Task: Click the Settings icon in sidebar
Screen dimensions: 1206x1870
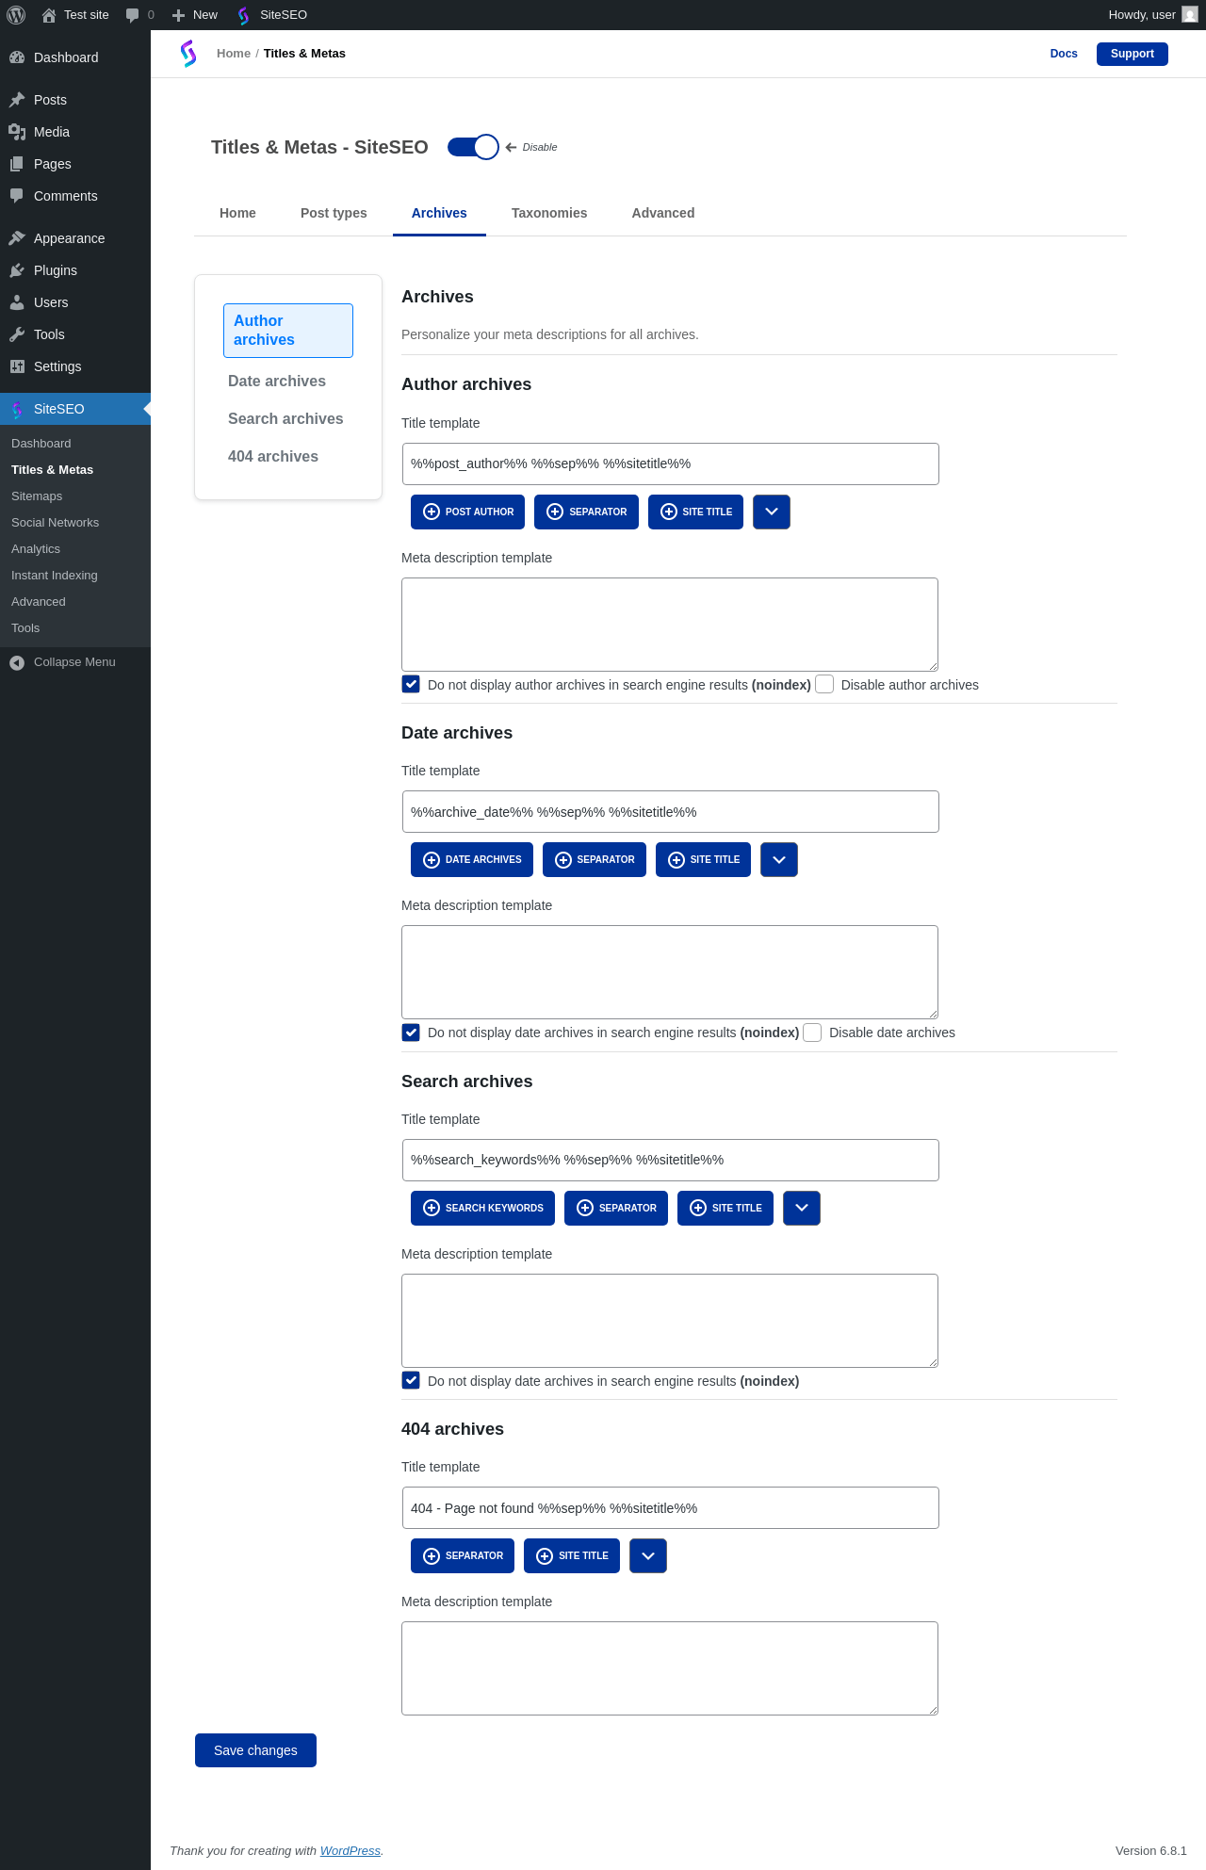Action: (x=17, y=366)
